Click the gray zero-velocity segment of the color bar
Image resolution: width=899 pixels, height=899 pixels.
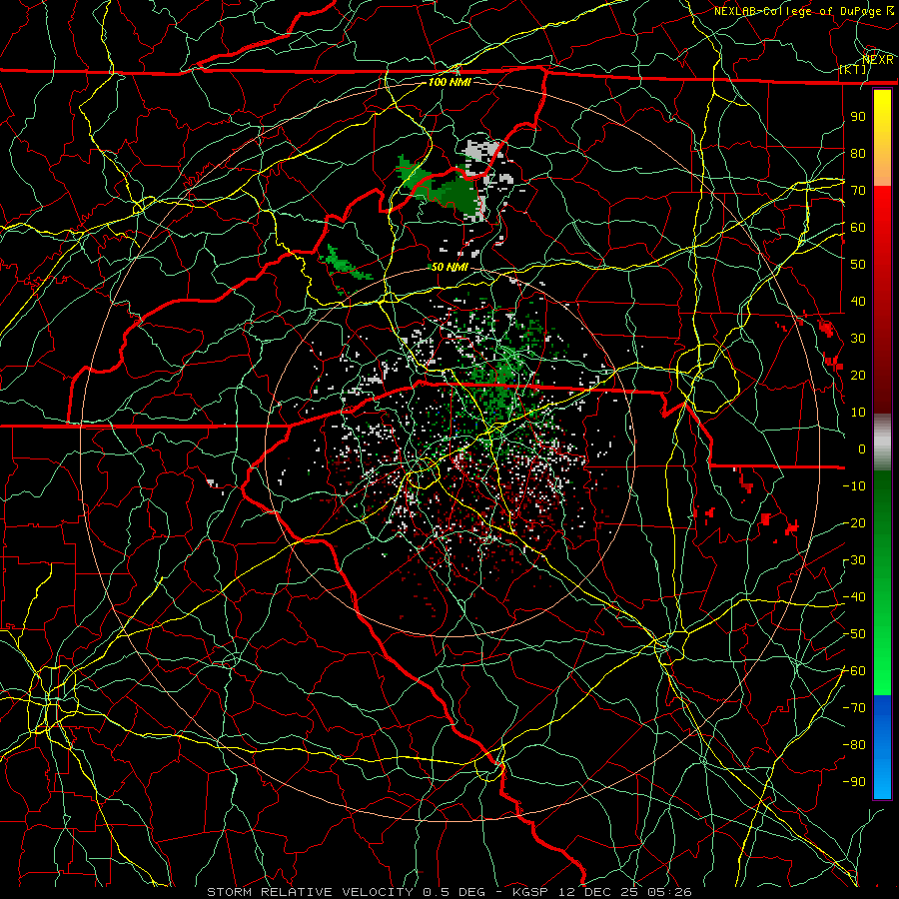point(882,443)
